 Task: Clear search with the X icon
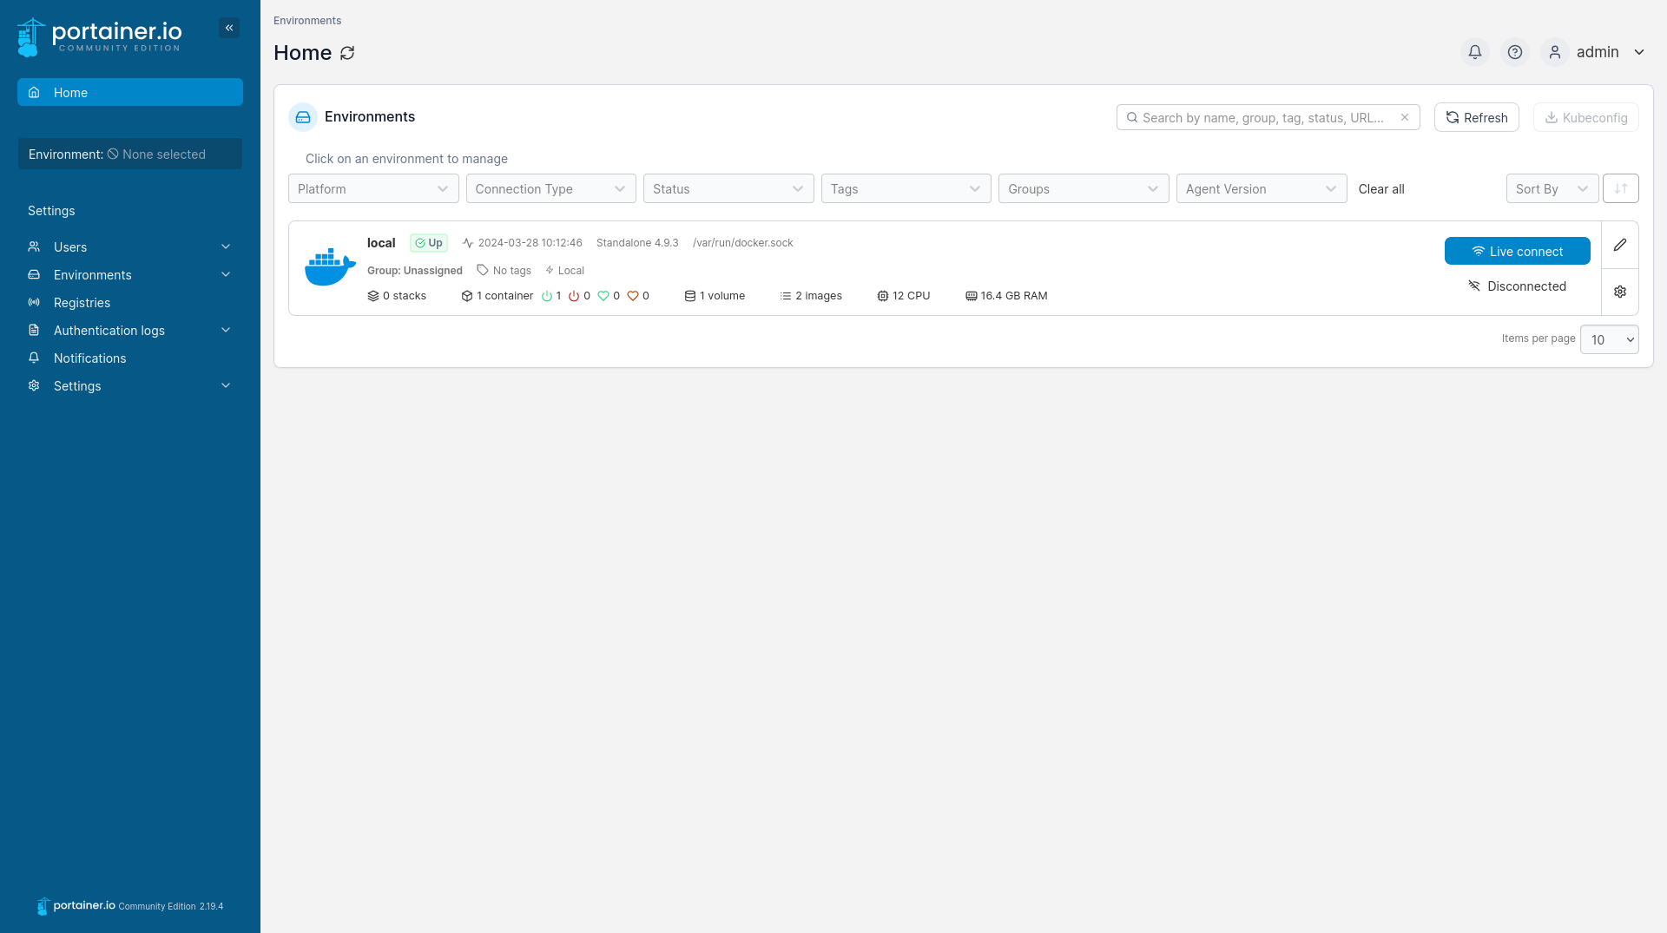coord(1404,117)
